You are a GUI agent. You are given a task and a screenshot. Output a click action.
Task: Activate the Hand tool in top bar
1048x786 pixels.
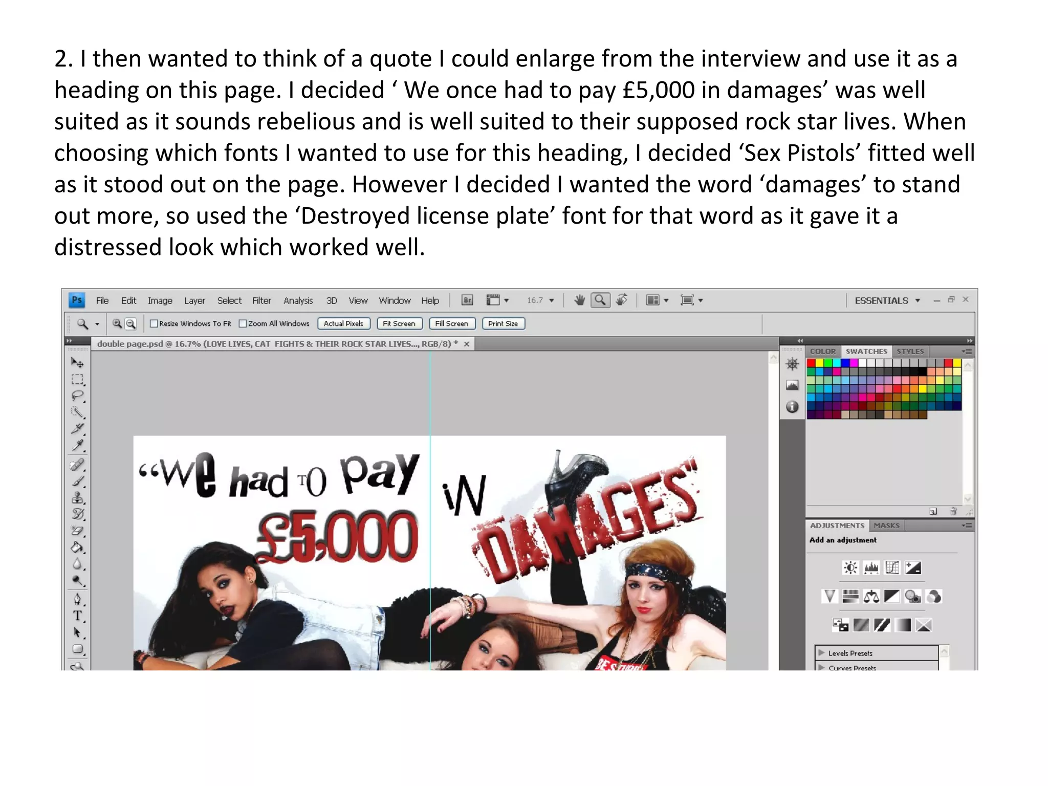click(x=579, y=300)
